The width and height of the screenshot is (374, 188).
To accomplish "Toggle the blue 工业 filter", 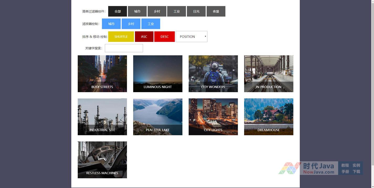I will click(151, 24).
